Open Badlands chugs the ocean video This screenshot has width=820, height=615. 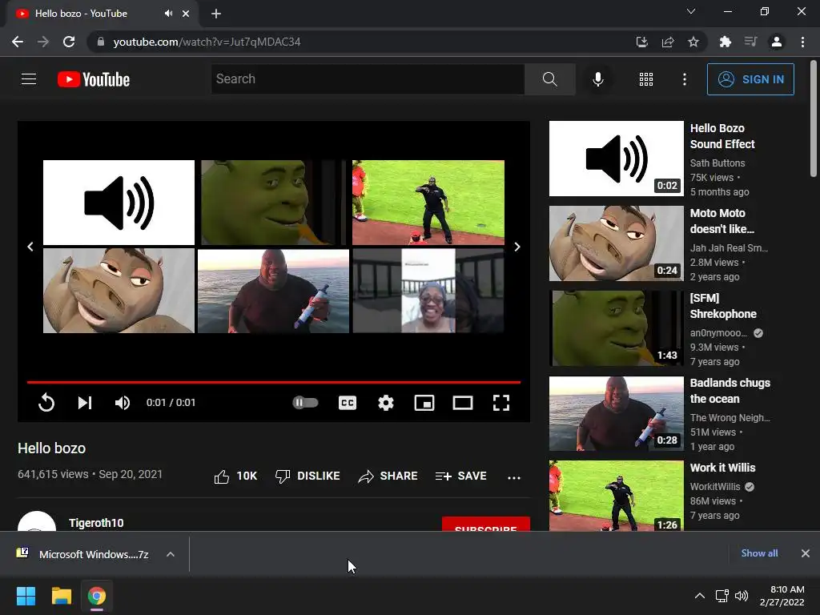617,413
